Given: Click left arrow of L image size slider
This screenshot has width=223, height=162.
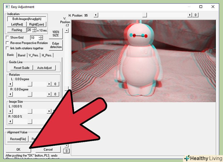Looking at the screenshot, I should coord(10,111).
